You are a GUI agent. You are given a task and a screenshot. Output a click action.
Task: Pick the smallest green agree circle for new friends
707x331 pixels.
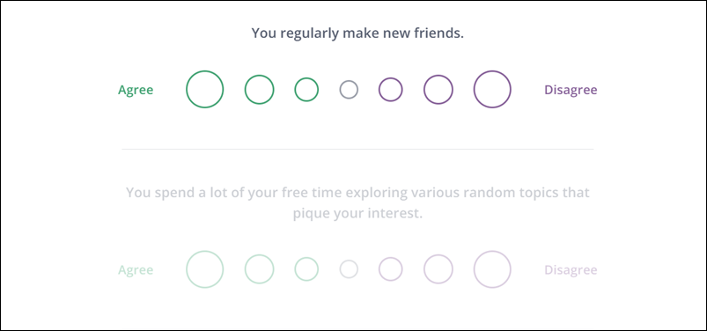click(x=306, y=89)
